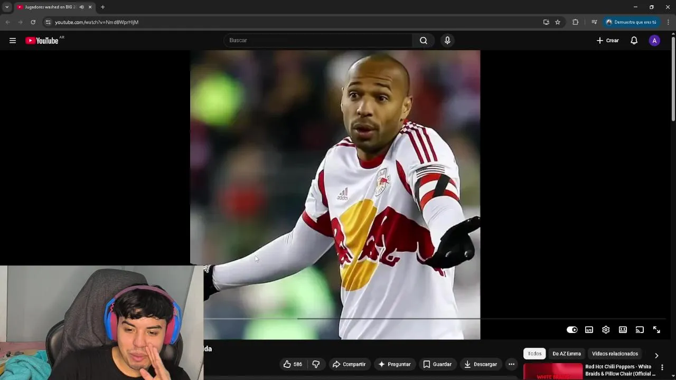The width and height of the screenshot is (676, 380).
Task: View site information in address bar
Action: pos(48,22)
